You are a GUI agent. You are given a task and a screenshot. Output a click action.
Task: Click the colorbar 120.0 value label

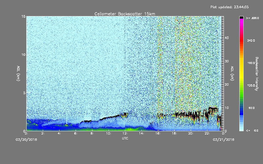tap(251, 86)
